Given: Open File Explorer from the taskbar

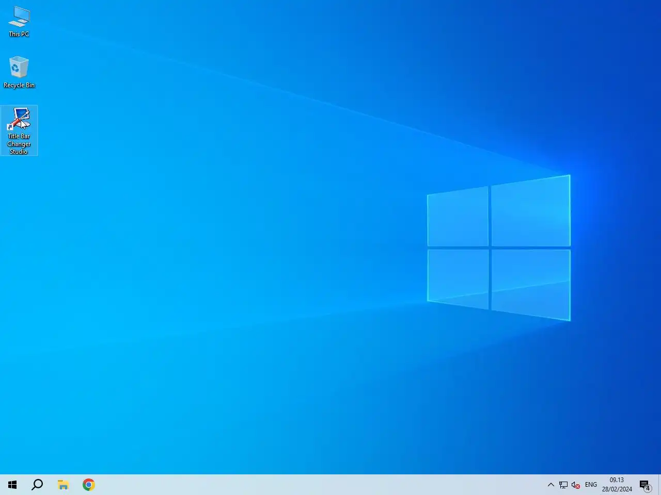Looking at the screenshot, I should 63,485.
